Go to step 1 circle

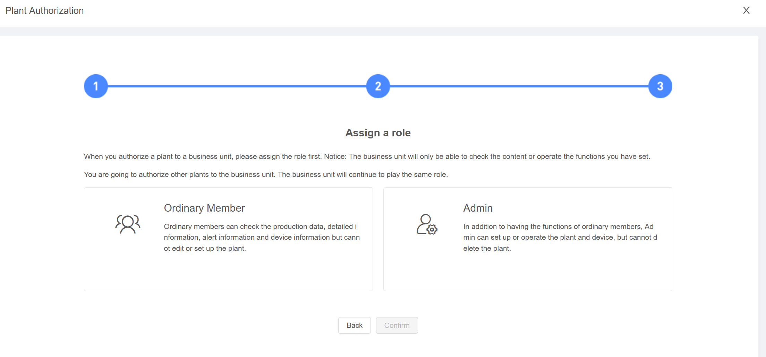click(96, 86)
